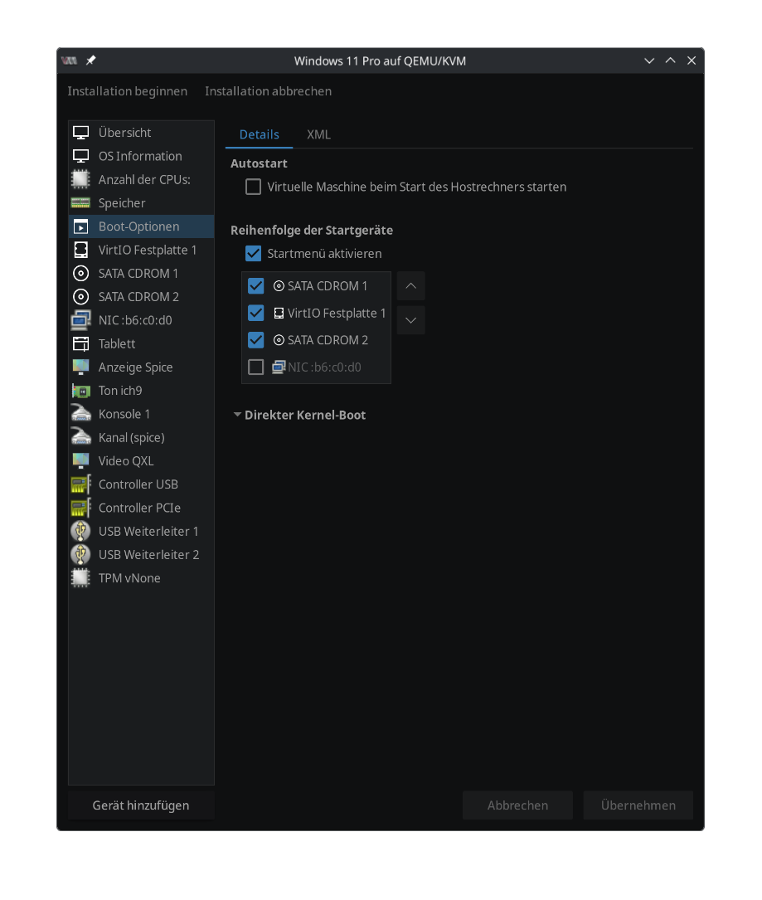Select the Tablett label in sidebar
Screen dimensions: 762x900
(116, 343)
